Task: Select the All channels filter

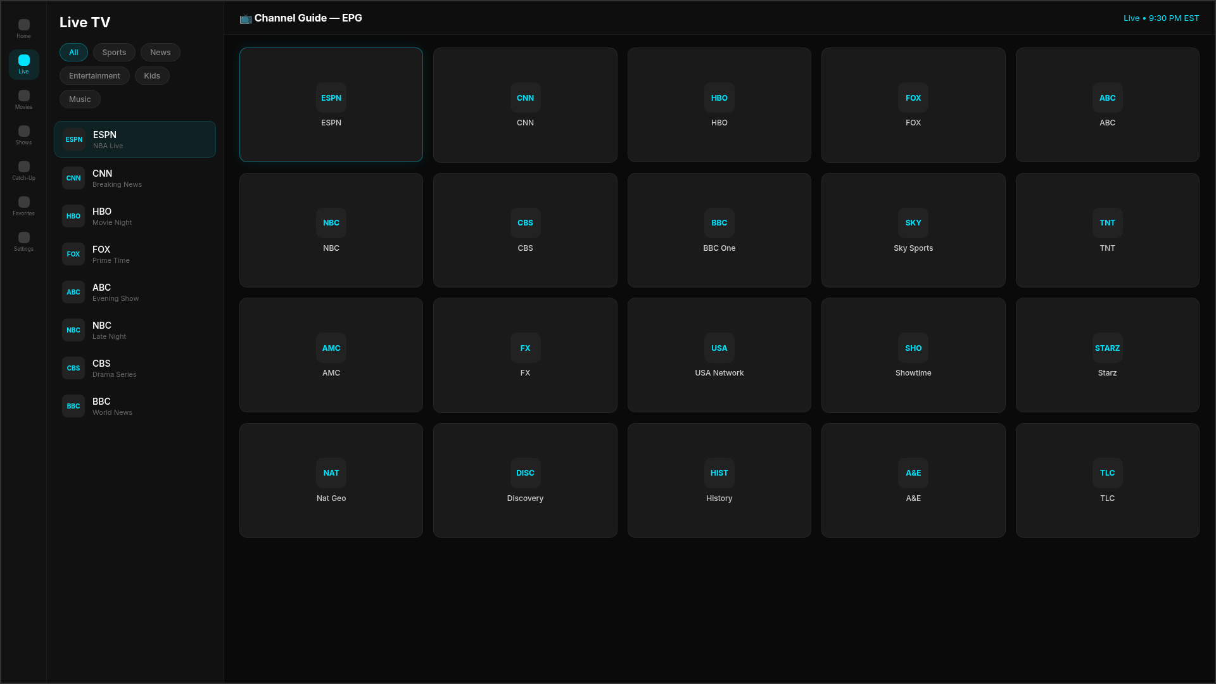Action: click(x=73, y=53)
